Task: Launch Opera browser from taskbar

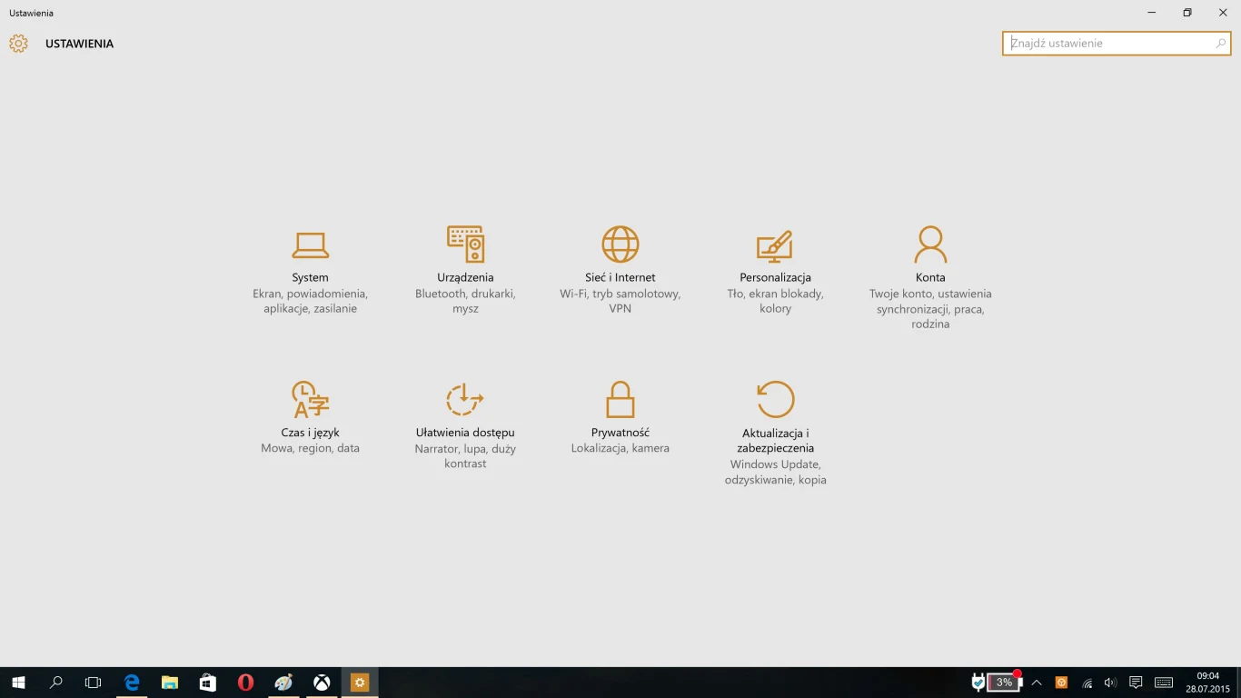Action: (x=245, y=683)
